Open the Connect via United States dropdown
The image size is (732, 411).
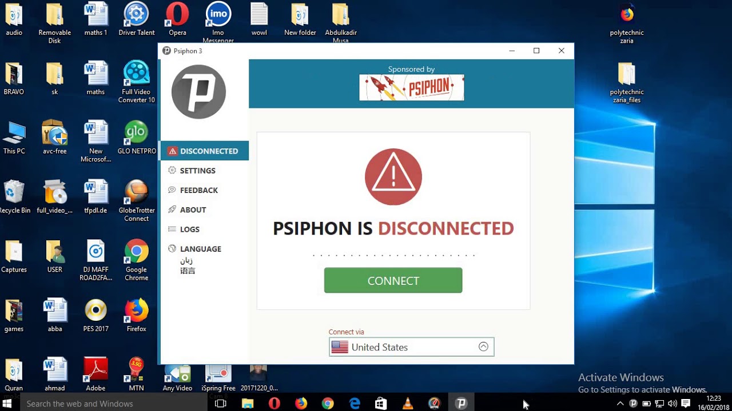coord(411,347)
